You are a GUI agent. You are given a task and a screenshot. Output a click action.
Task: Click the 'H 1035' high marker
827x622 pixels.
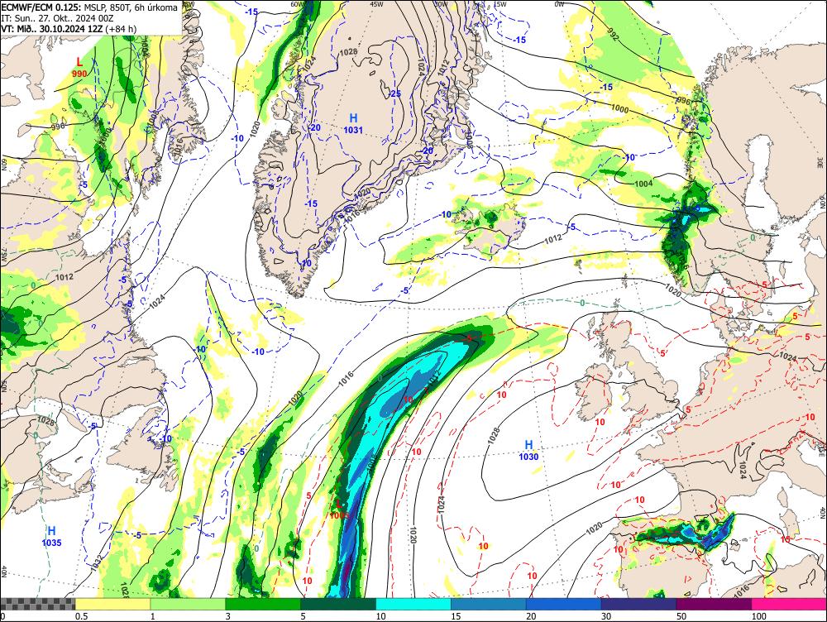[x=51, y=536]
